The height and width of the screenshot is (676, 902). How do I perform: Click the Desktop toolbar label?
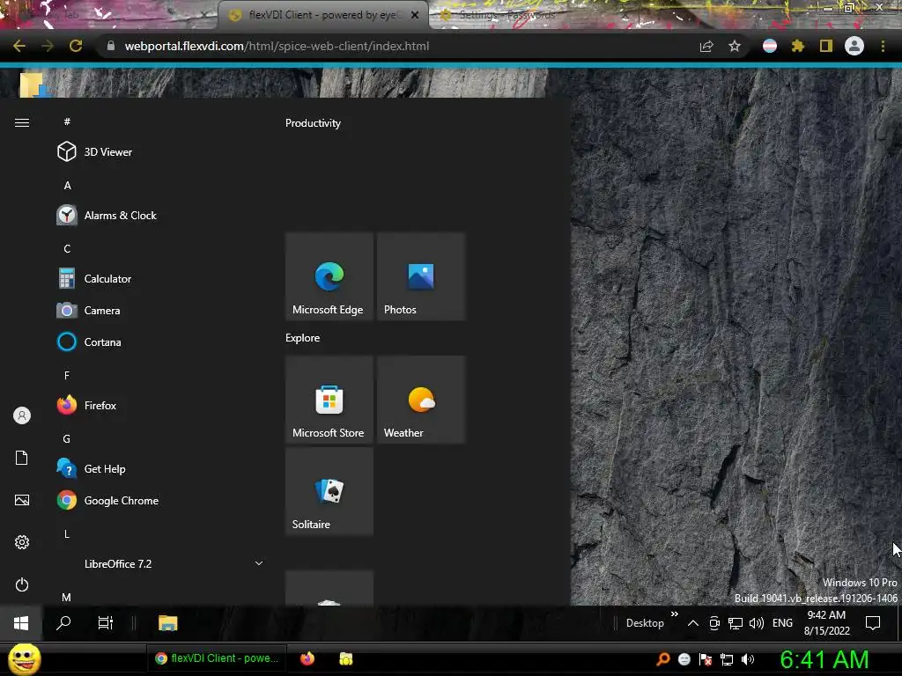pos(645,623)
